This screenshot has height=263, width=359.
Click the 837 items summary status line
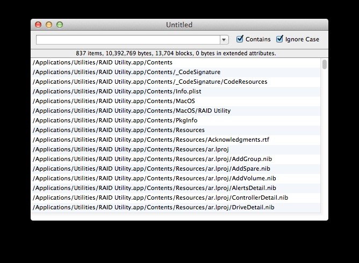pyautogui.click(x=176, y=53)
